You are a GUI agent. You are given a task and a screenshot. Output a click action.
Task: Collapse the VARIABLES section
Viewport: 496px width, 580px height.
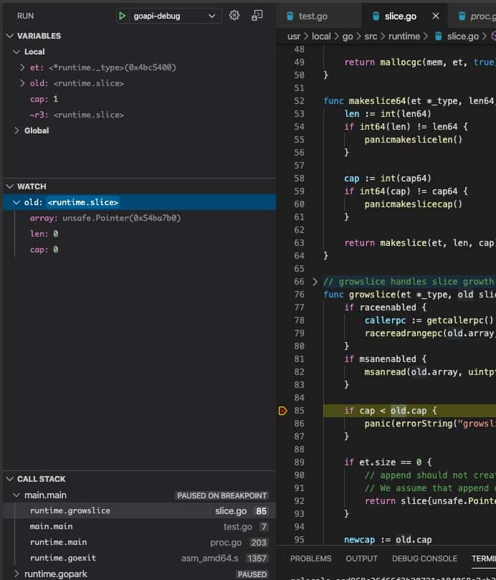point(10,36)
